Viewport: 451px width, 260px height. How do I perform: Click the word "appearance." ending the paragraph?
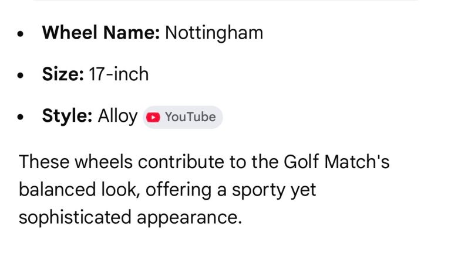pos(189,217)
